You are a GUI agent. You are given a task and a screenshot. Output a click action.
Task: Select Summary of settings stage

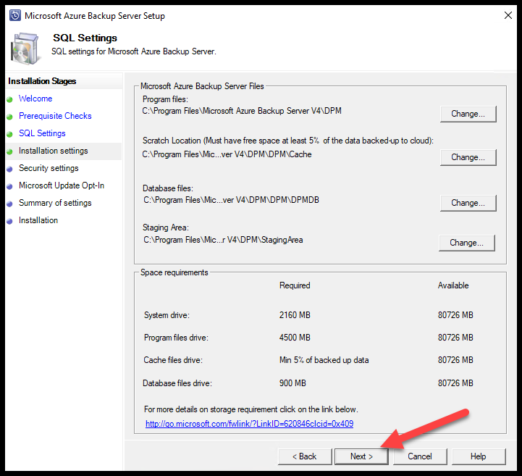pos(55,203)
